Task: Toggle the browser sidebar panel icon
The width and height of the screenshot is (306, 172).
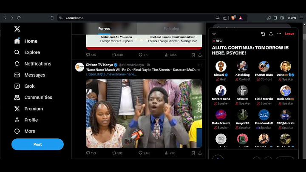Action: pos(275,18)
